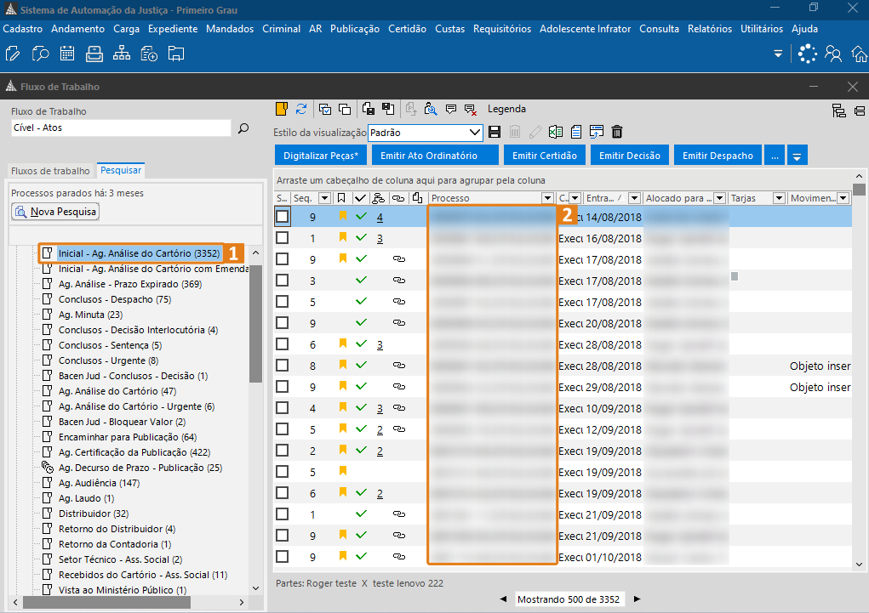Save the visualization style with floppy disk icon
The height and width of the screenshot is (613, 869).
pyautogui.click(x=495, y=132)
